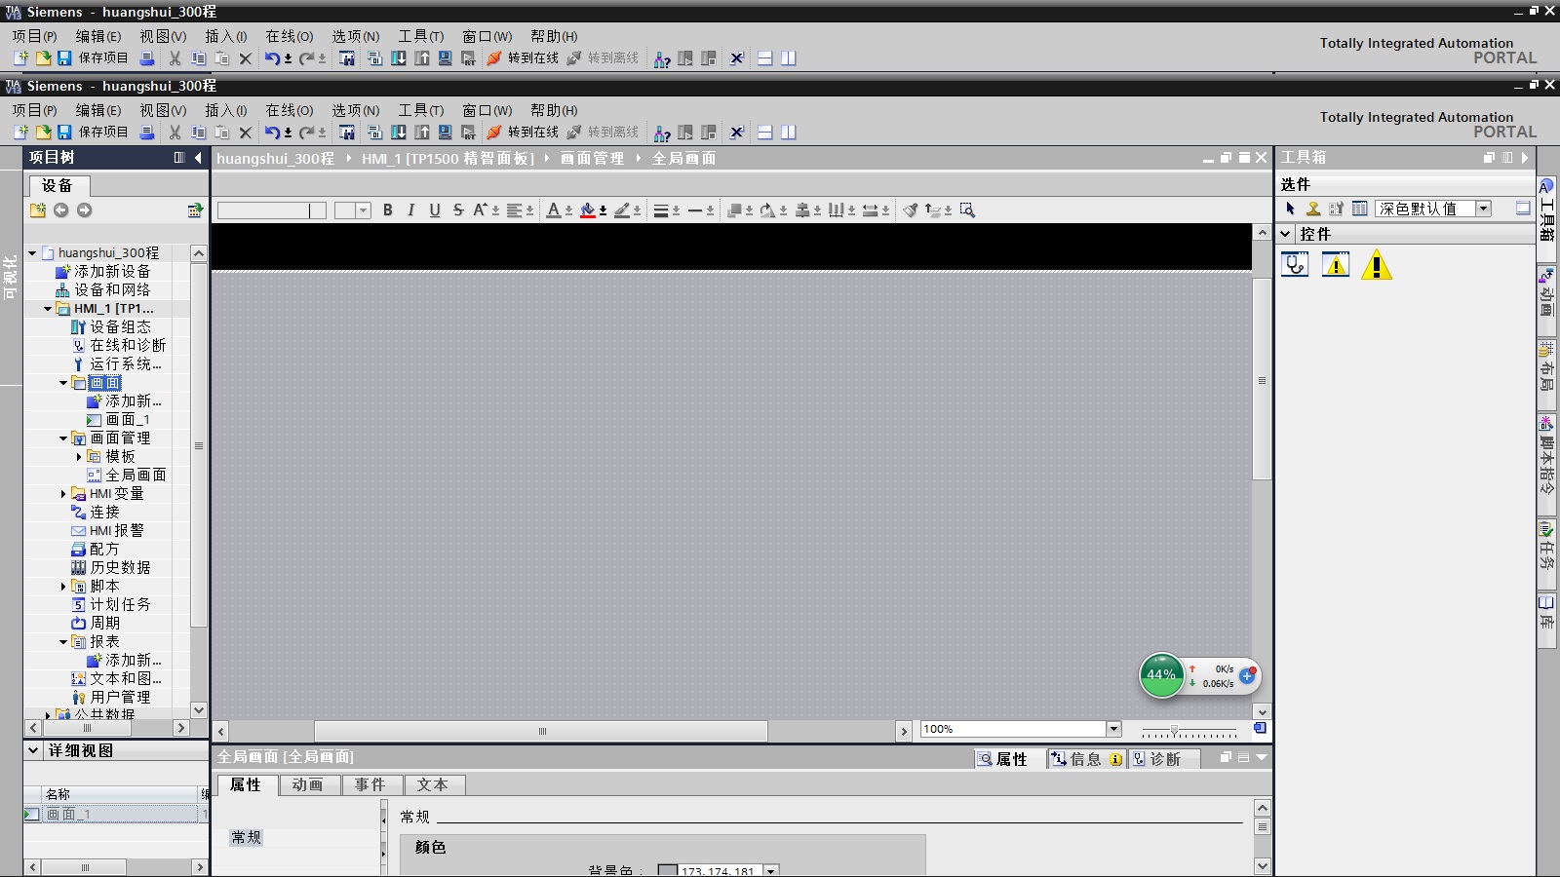Collapse the HMI_1 device node

click(x=48, y=309)
